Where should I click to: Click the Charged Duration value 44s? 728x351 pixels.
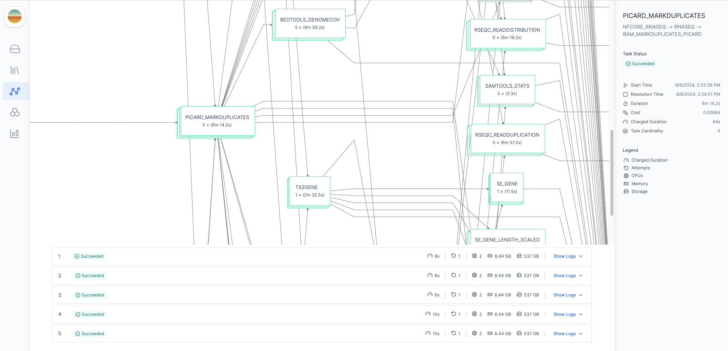pyautogui.click(x=716, y=122)
